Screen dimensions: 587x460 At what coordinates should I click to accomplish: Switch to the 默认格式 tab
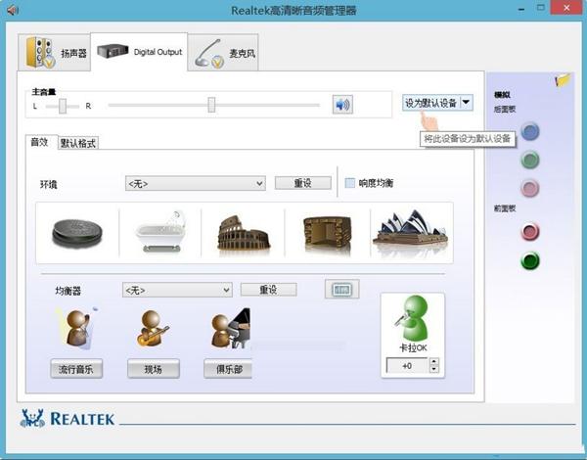[78, 143]
